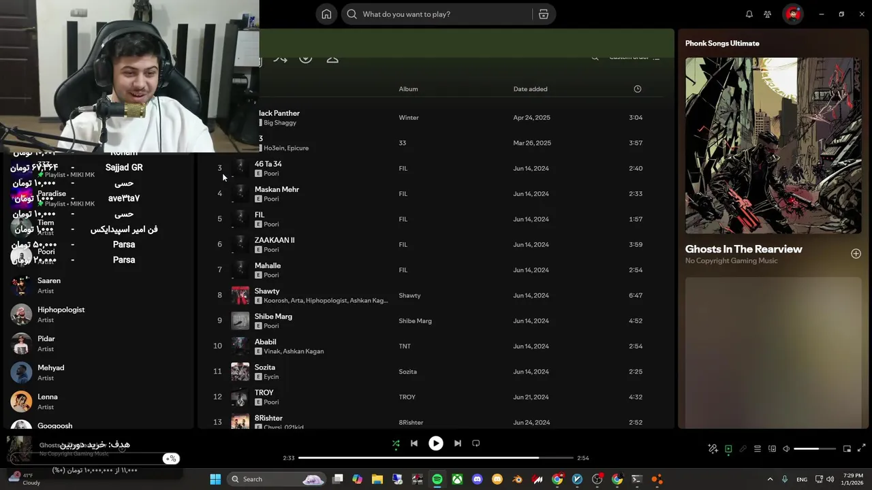Viewport: 872px width, 490px height.
Task: Select the track 'TROY' title
Action: pos(264,393)
